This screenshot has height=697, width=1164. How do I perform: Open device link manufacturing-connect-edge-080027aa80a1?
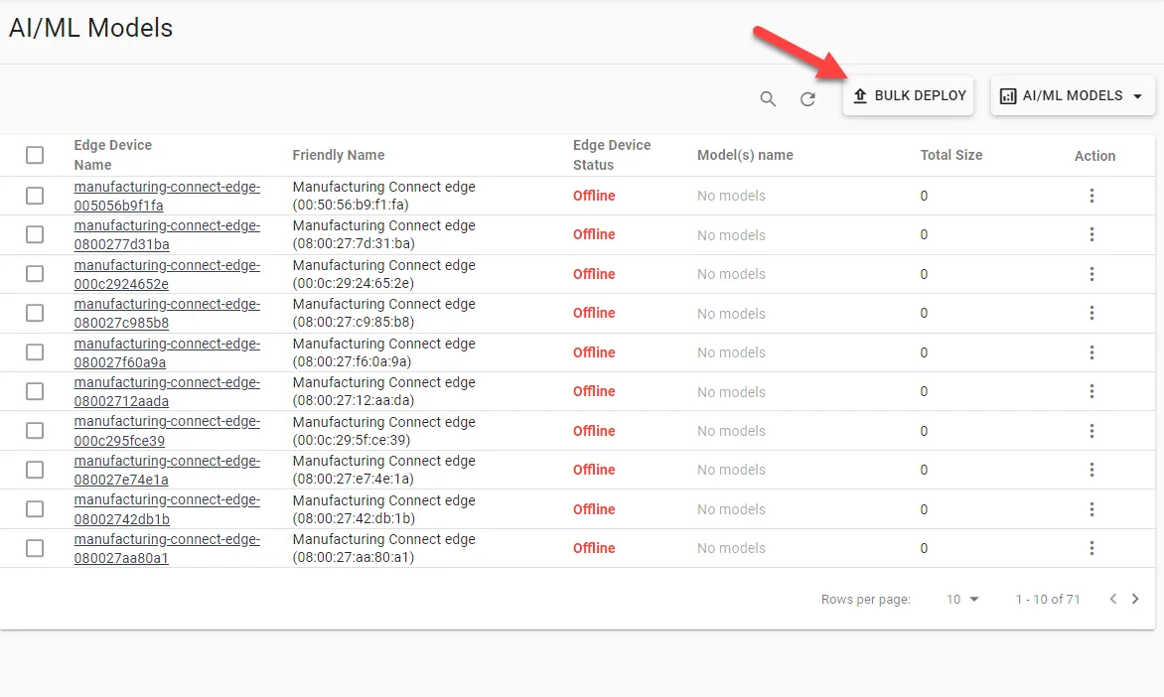click(x=167, y=548)
